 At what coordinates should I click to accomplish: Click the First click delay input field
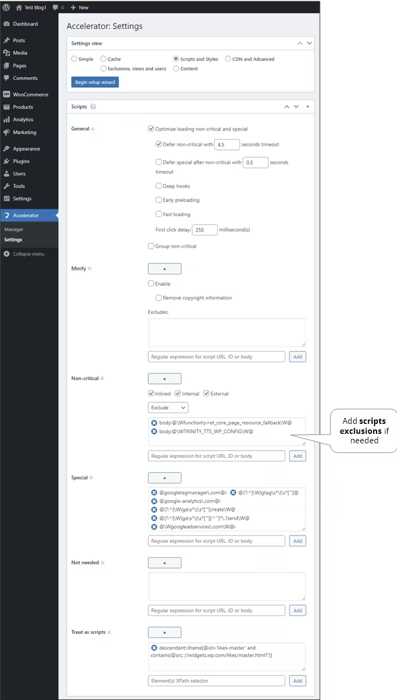(204, 230)
